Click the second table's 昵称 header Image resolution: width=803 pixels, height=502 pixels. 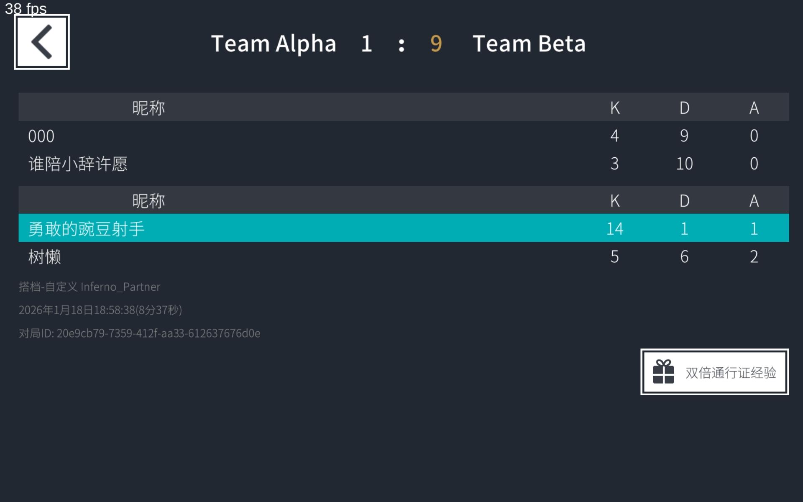coord(148,201)
